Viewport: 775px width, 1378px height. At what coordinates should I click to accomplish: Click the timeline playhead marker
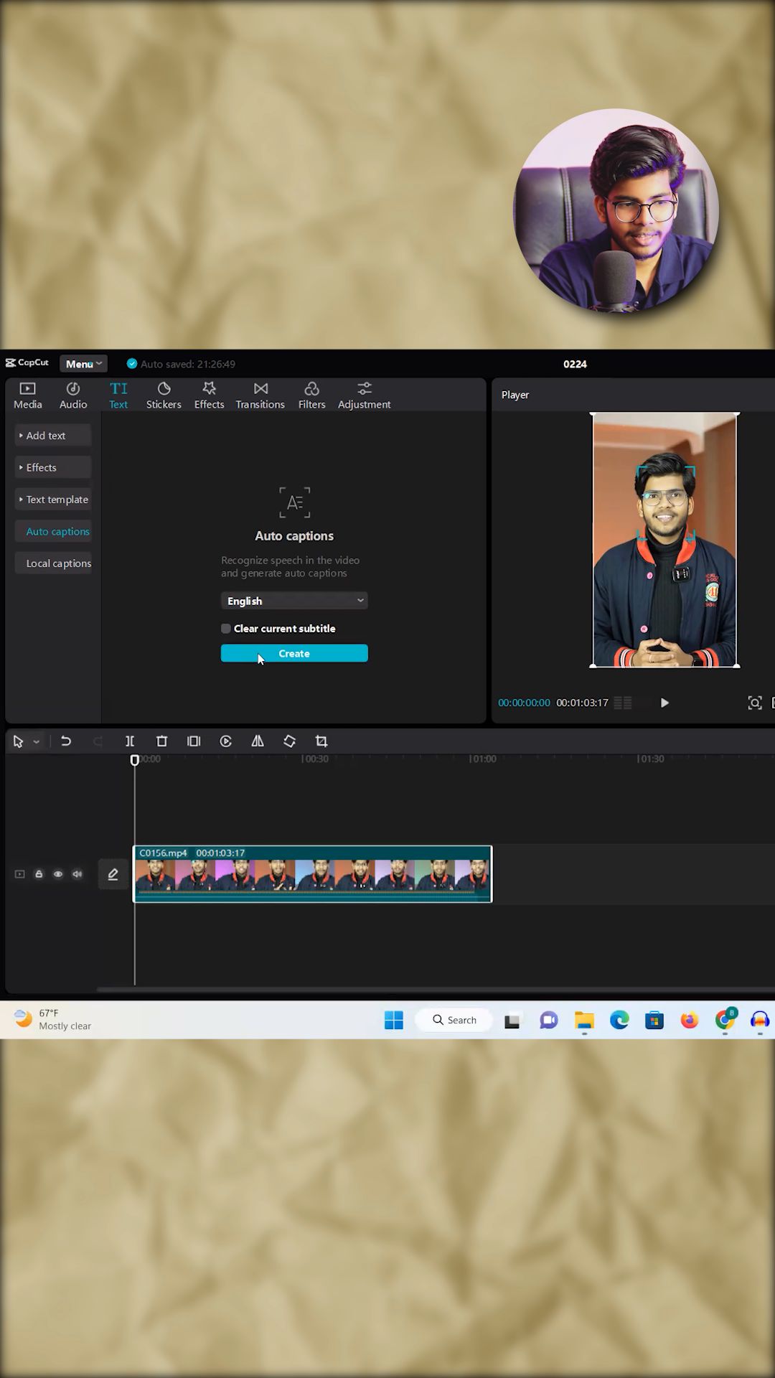(x=134, y=760)
